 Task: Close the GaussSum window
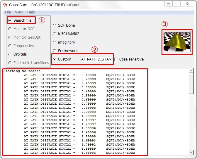tap(187, 4)
